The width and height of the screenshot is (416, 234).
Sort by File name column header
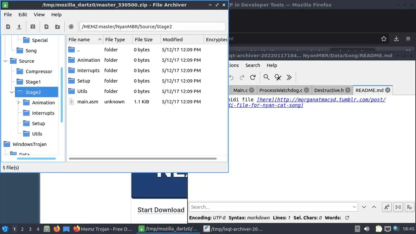[85, 40]
